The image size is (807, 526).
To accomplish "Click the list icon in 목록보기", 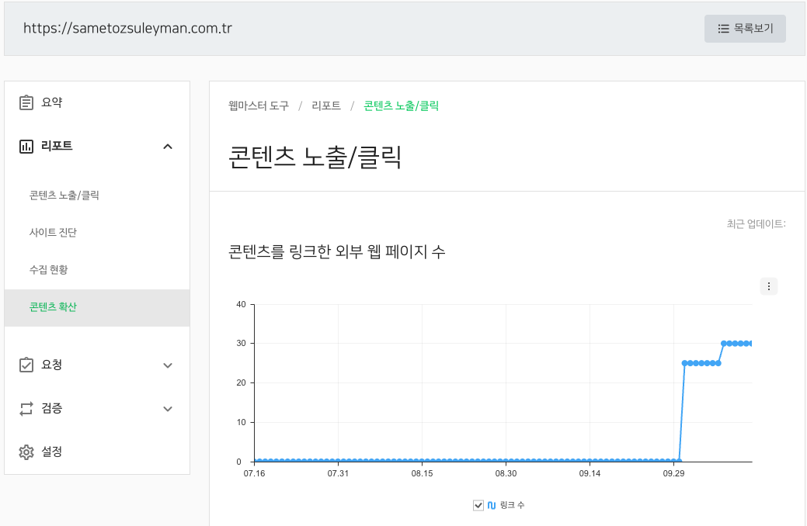I will click(x=723, y=29).
